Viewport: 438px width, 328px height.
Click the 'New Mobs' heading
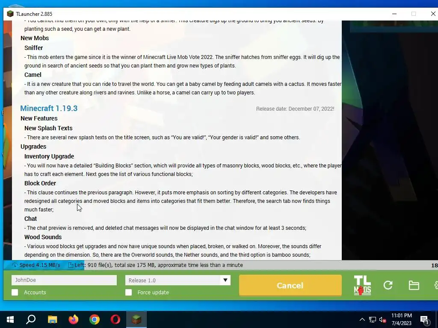(x=35, y=38)
